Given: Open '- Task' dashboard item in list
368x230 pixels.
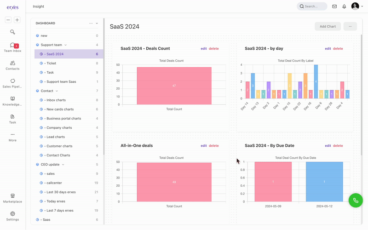Looking at the screenshot, I should pos(69,73).
